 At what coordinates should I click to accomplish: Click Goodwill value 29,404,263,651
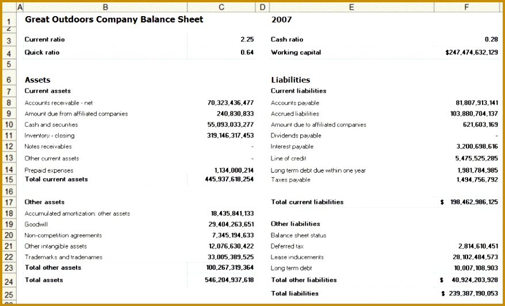pyautogui.click(x=231, y=224)
